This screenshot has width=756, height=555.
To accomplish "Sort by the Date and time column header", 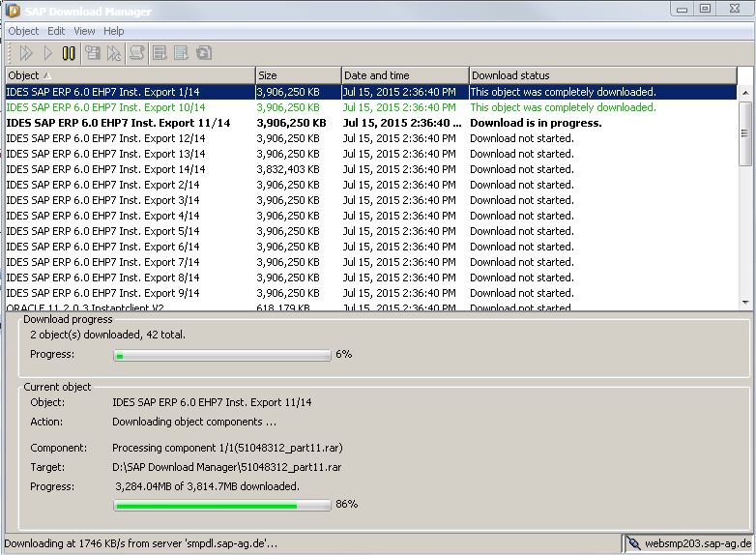I will (405, 75).
